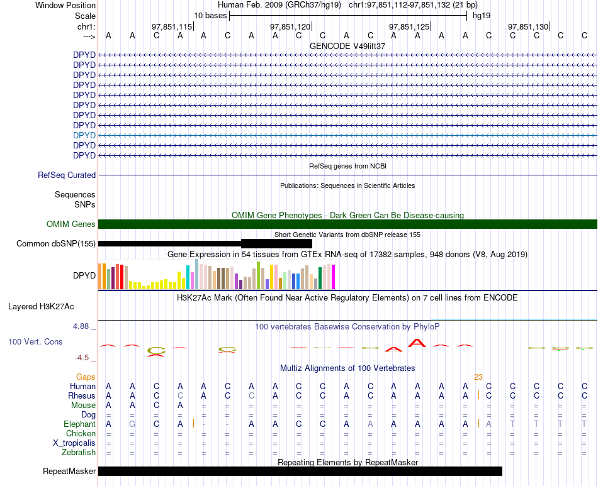Image resolution: width=598 pixels, height=486 pixels.
Task: Click the tall lime-green GTEx expression bar
Action: tap(258, 275)
